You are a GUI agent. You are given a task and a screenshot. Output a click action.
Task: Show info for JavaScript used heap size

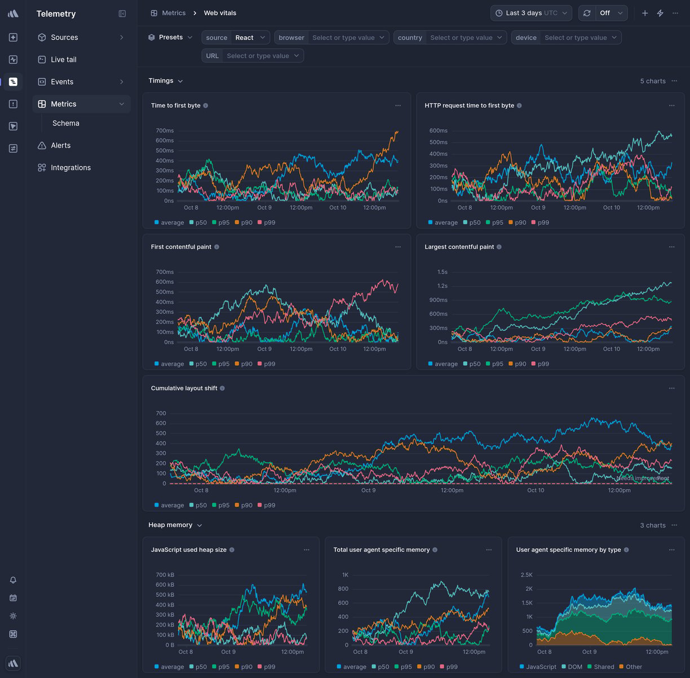pos(232,550)
